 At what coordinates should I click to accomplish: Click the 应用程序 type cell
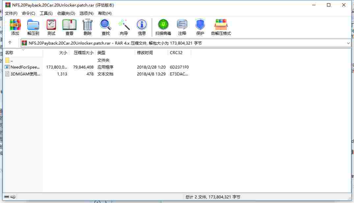(105, 67)
